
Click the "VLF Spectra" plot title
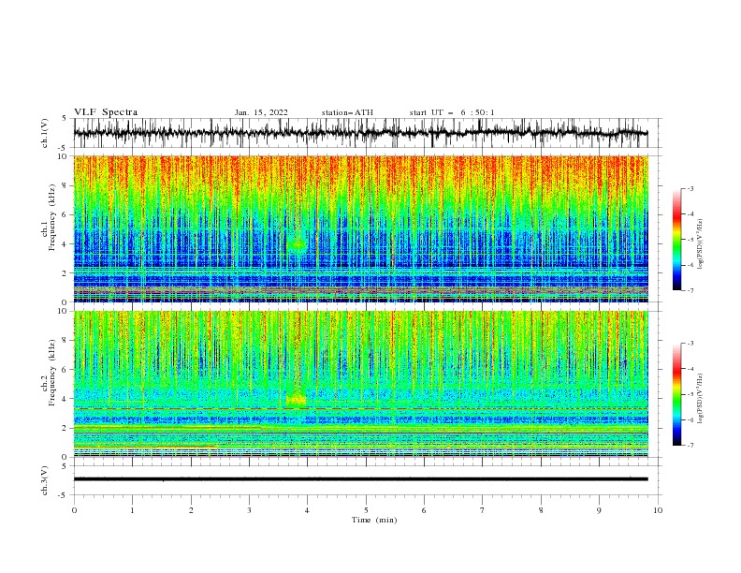106,112
